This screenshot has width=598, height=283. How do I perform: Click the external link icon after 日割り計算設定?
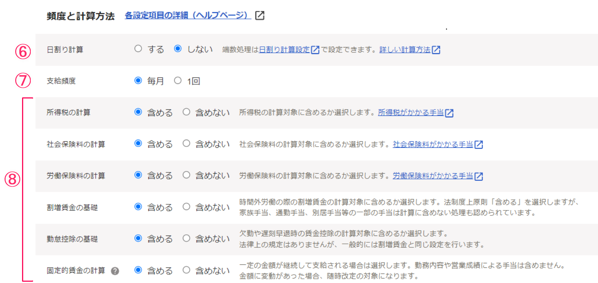315,50
